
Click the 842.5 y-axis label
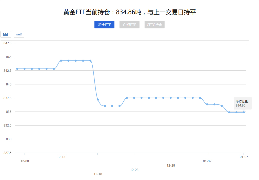coord(7,71)
